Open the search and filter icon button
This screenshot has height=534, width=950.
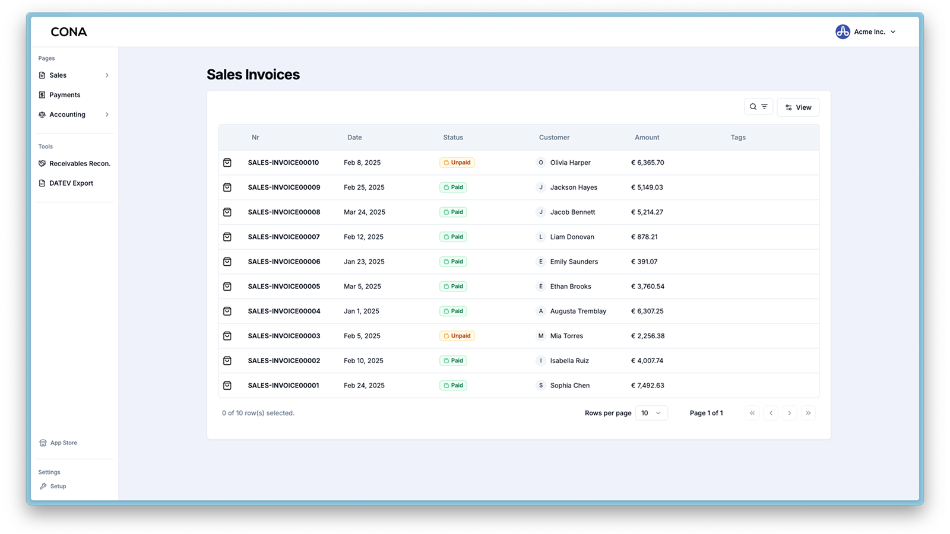point(758,107)
